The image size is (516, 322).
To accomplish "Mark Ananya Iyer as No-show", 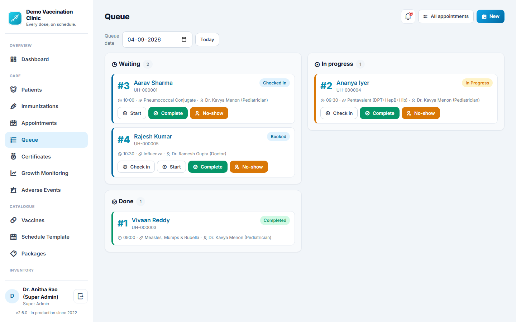I will click(421, 113).
